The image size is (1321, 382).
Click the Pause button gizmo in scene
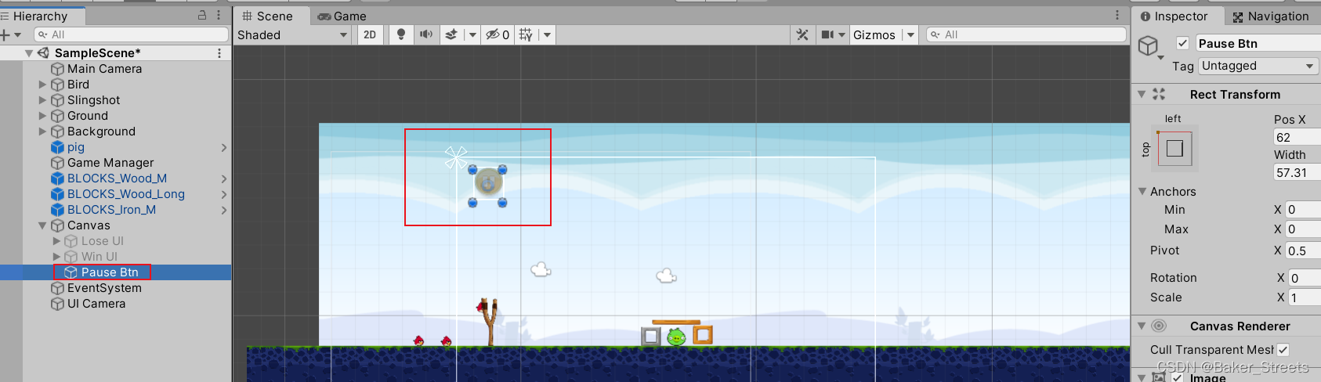[x=487, y=184]
